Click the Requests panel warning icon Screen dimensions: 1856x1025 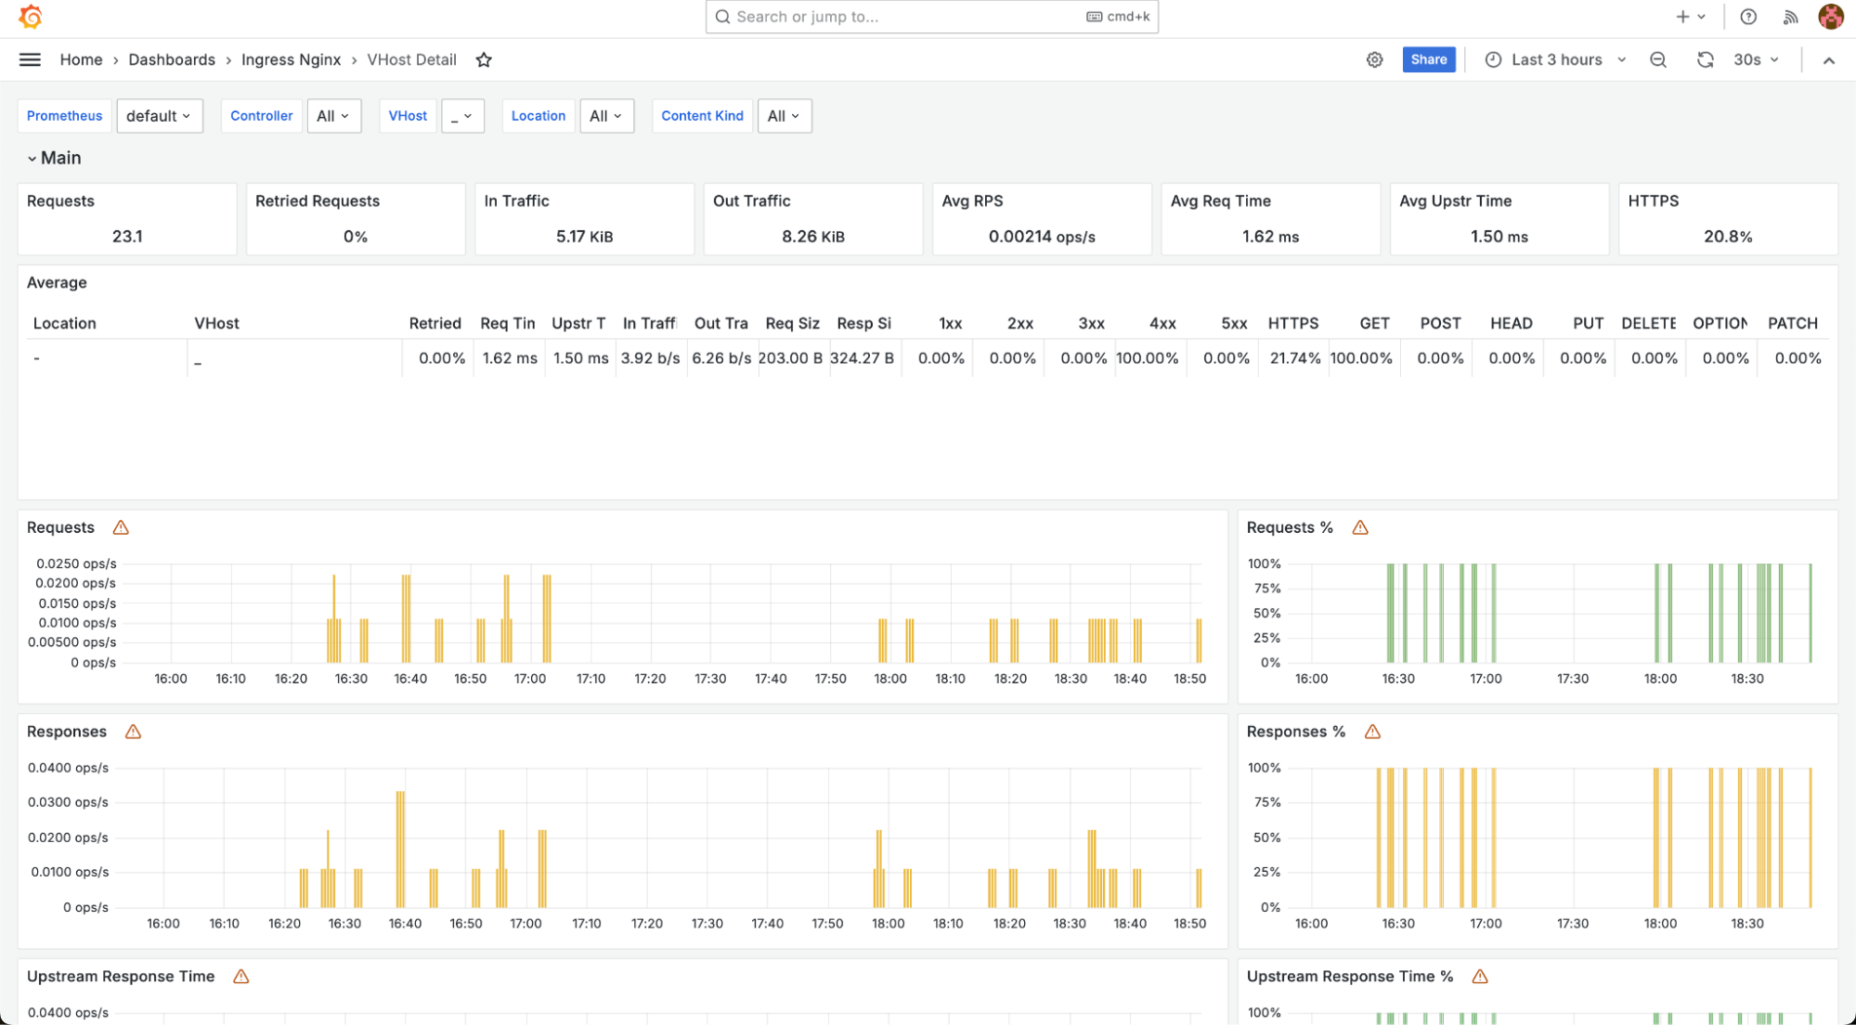[x=121, y=527]
